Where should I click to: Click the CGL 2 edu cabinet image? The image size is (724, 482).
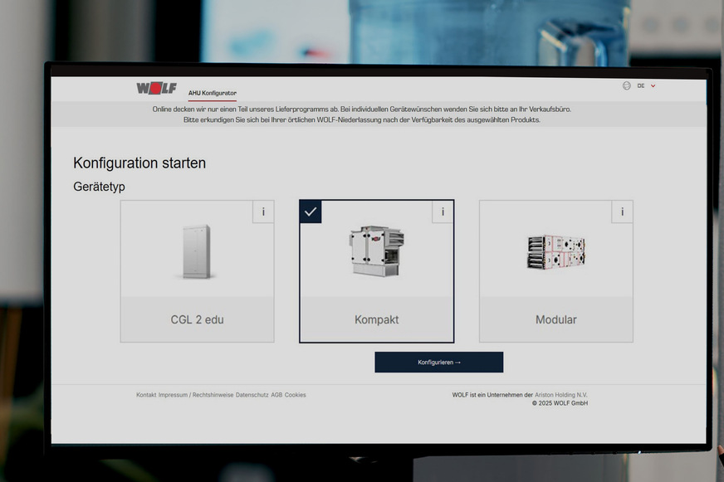197,251
